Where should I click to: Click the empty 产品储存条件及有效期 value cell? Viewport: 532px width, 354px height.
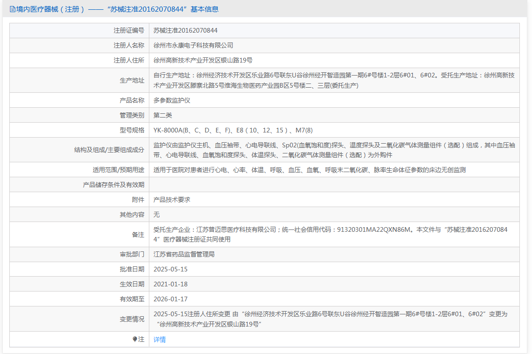(x=334, y=185)
